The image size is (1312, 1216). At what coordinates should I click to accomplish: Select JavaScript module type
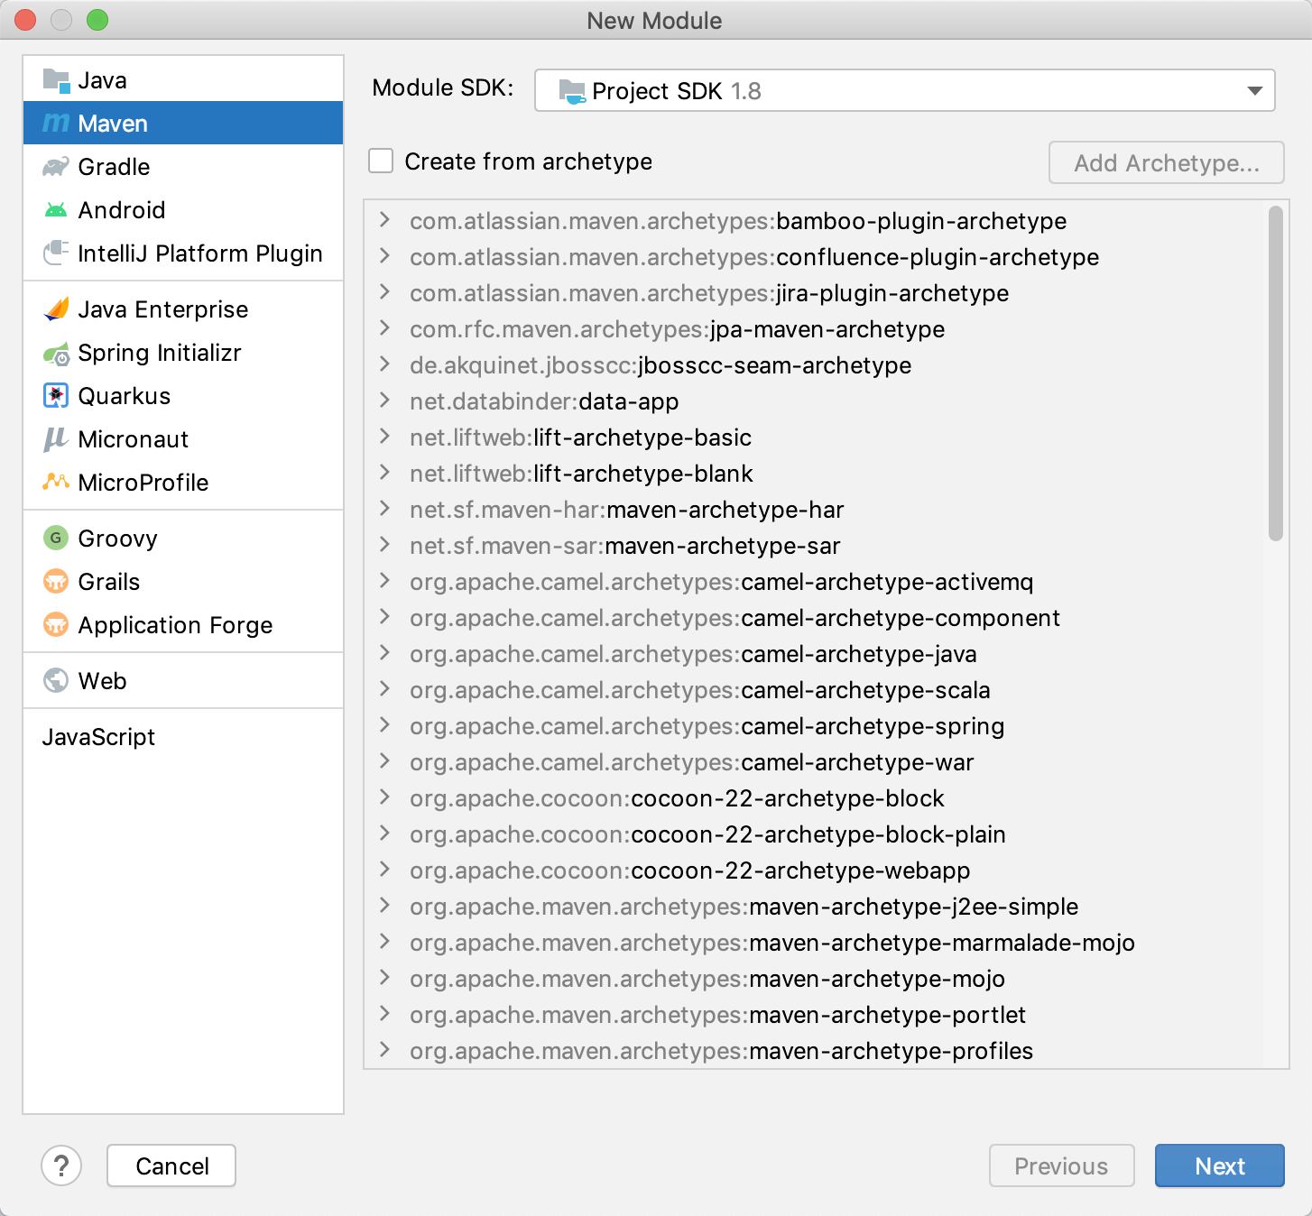click(183, 737)
